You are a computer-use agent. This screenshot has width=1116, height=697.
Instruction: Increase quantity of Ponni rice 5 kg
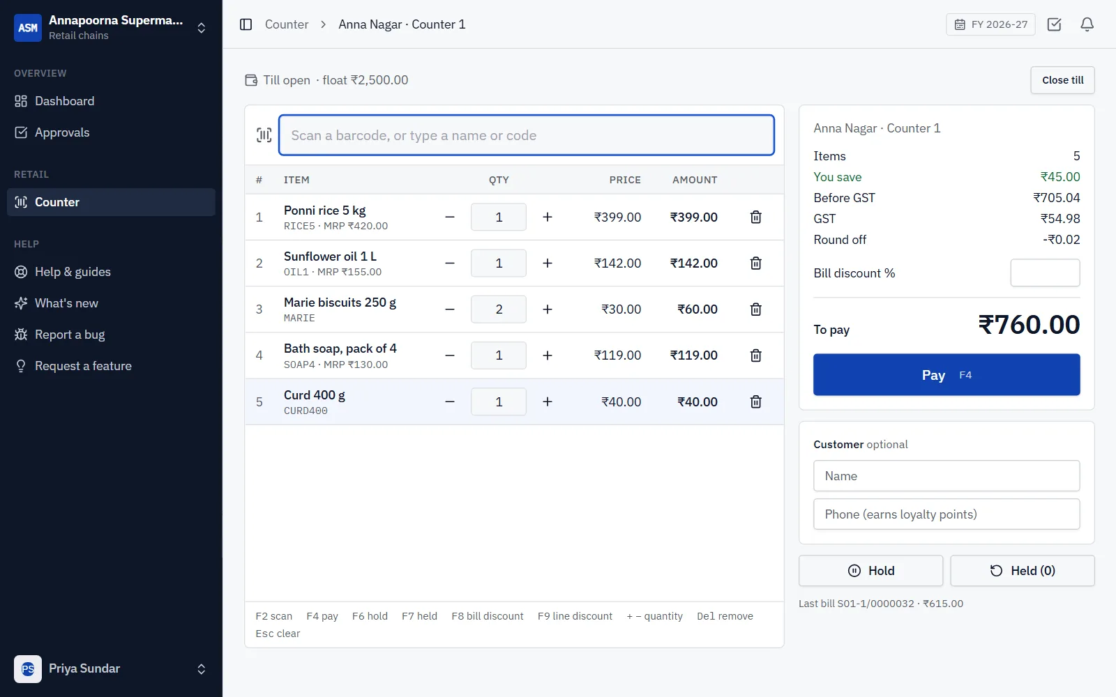[x=548, y=217]
